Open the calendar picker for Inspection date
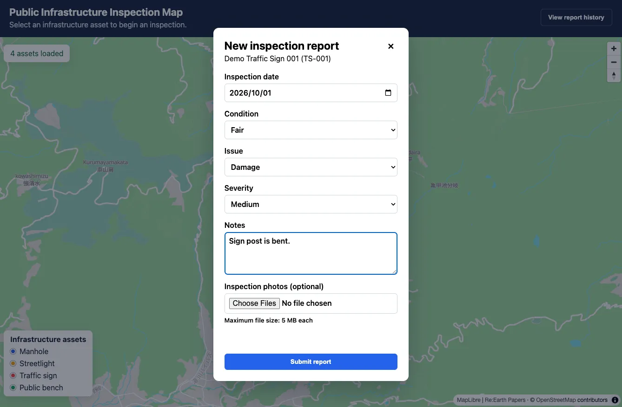 click(388, 92)
